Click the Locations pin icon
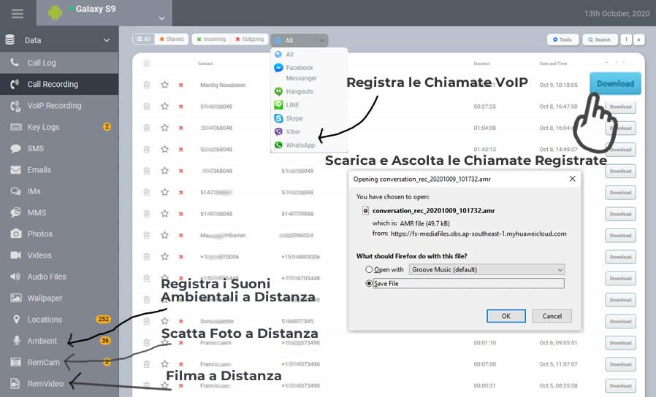This screenshot has height=397, width=656. (x=16, y=319)
